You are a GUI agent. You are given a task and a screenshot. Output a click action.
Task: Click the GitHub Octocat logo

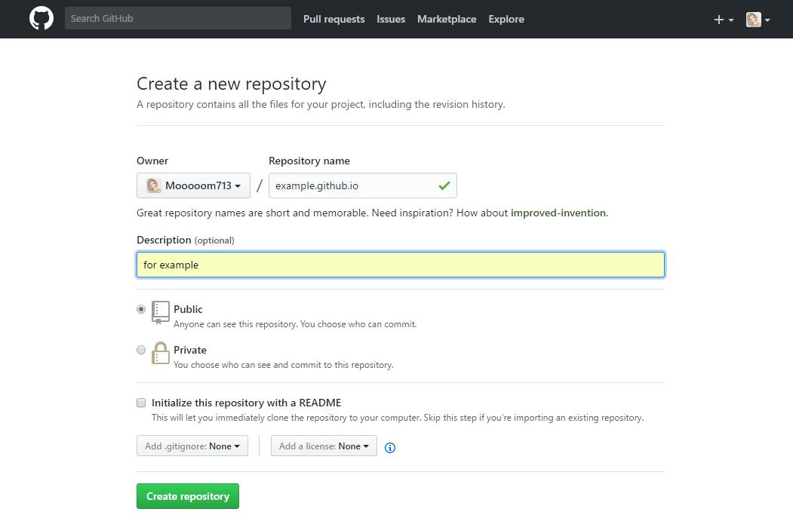click(41, 19)
